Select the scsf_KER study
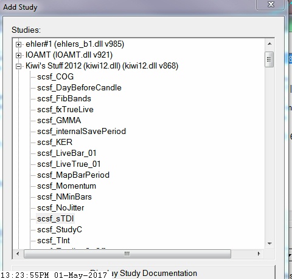Viewport: 292px width, 279px height. click(x=55, y=143)
